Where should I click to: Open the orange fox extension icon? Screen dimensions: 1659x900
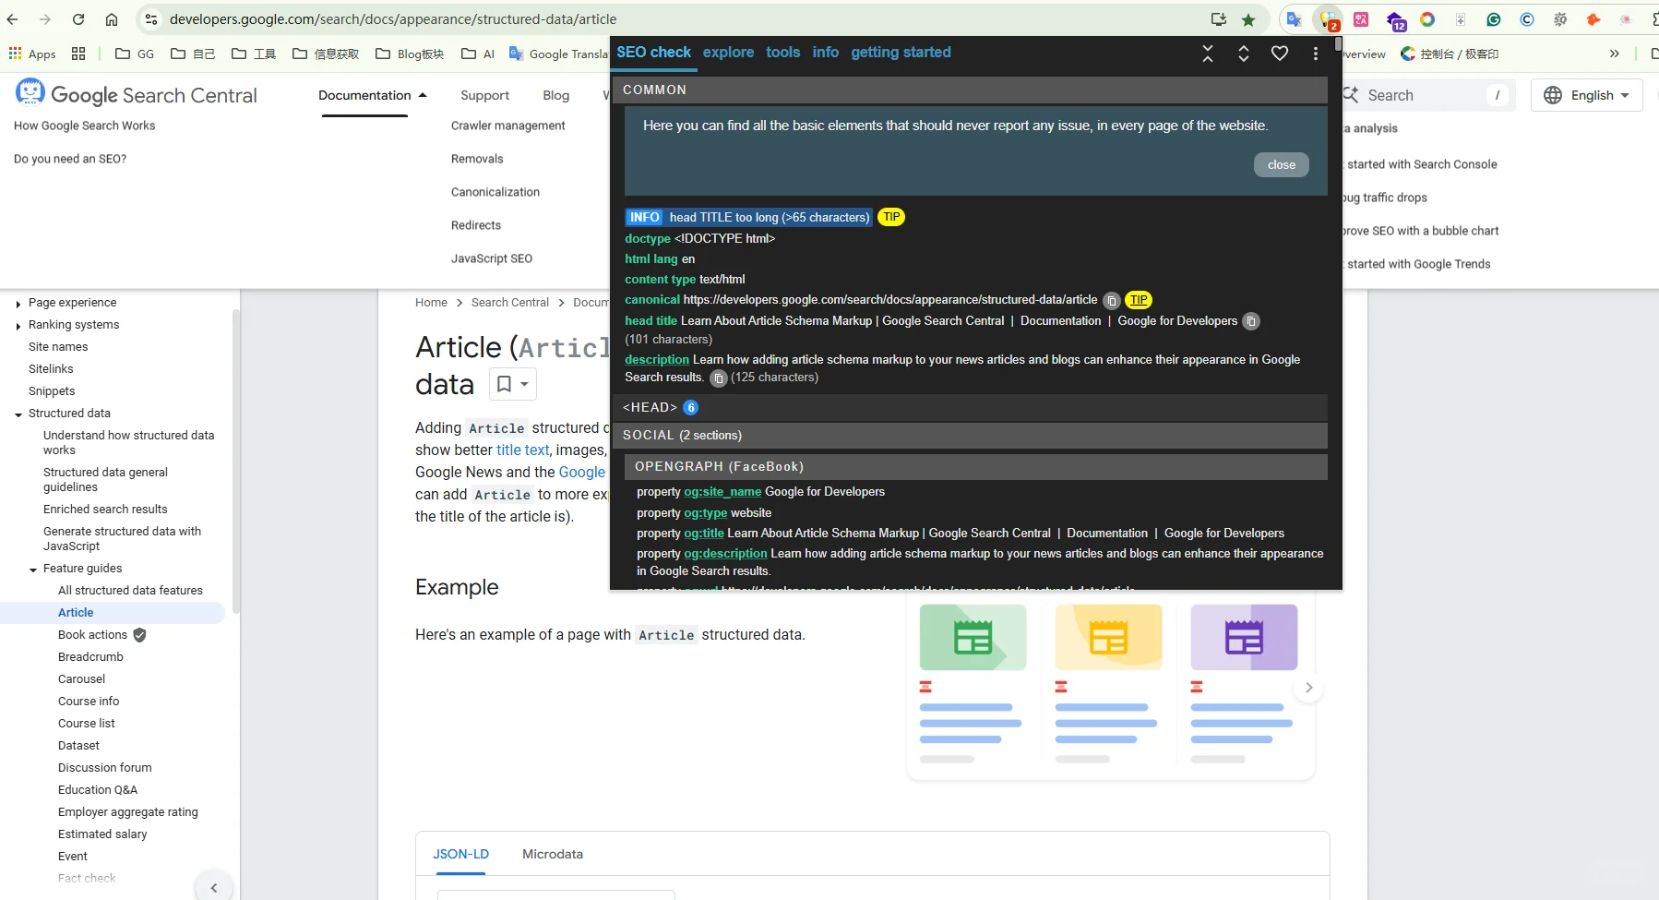click(1593, 19)
